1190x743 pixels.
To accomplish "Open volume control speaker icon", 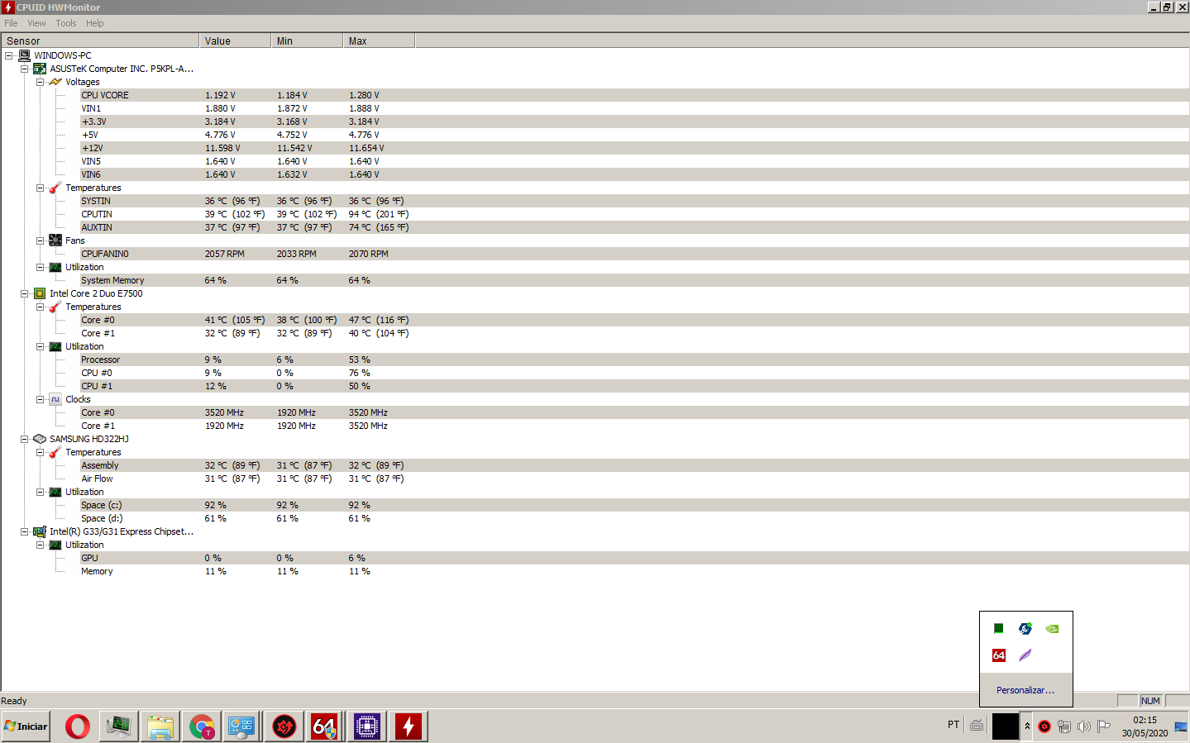I will point(1084,726).
